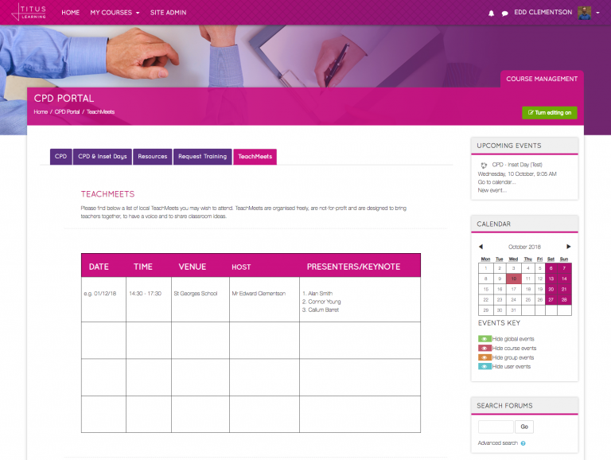Open the user menu dropdown arrow

click(597, 13)
